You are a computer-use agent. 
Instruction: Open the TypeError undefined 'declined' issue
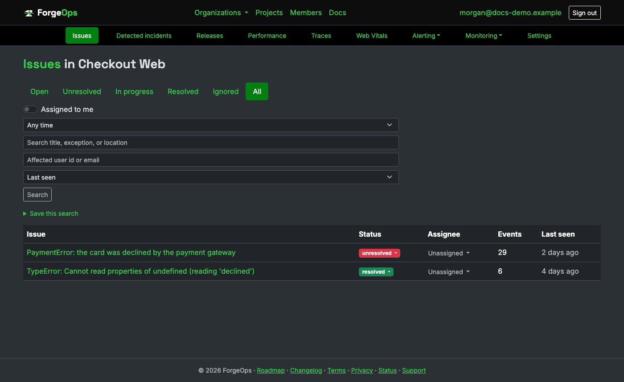(140, 271)
